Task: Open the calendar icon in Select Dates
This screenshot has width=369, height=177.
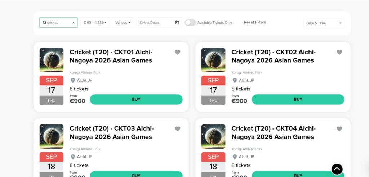Action: [x=177, y=22]
